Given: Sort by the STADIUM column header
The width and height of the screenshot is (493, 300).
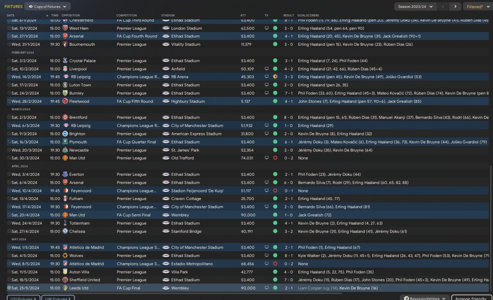Looking at the screenshot, I should tap(168, 15).
